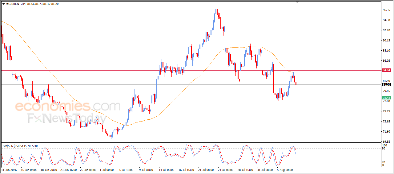Screen dimensions: 394x174
Task: Click the stochastic 20 level label
Action: 384,162
